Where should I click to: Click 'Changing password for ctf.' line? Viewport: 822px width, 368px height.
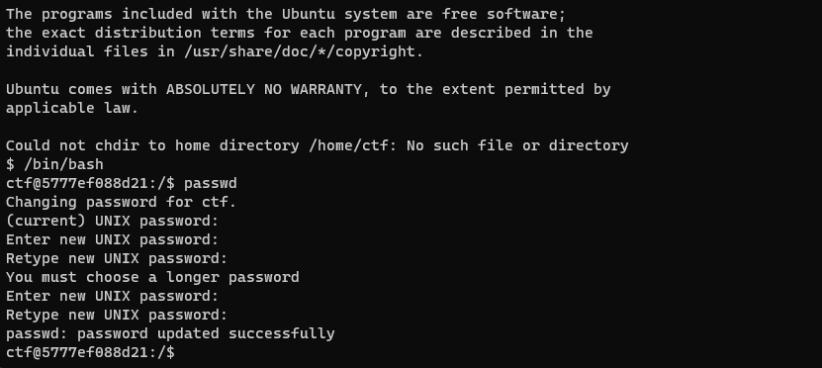(x=121, y=203)
